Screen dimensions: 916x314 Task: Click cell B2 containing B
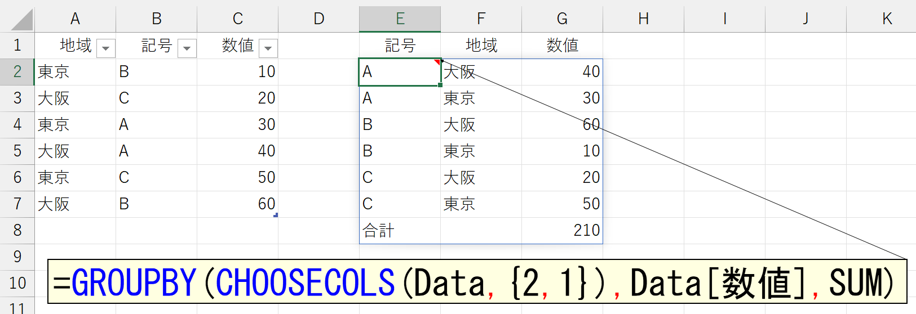157,72
